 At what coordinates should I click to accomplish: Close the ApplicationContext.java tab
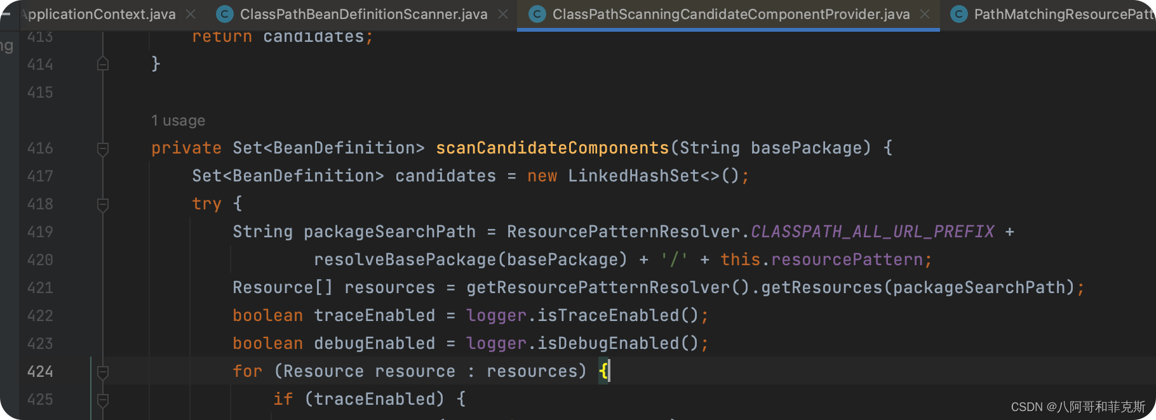(x=191, y=14)
